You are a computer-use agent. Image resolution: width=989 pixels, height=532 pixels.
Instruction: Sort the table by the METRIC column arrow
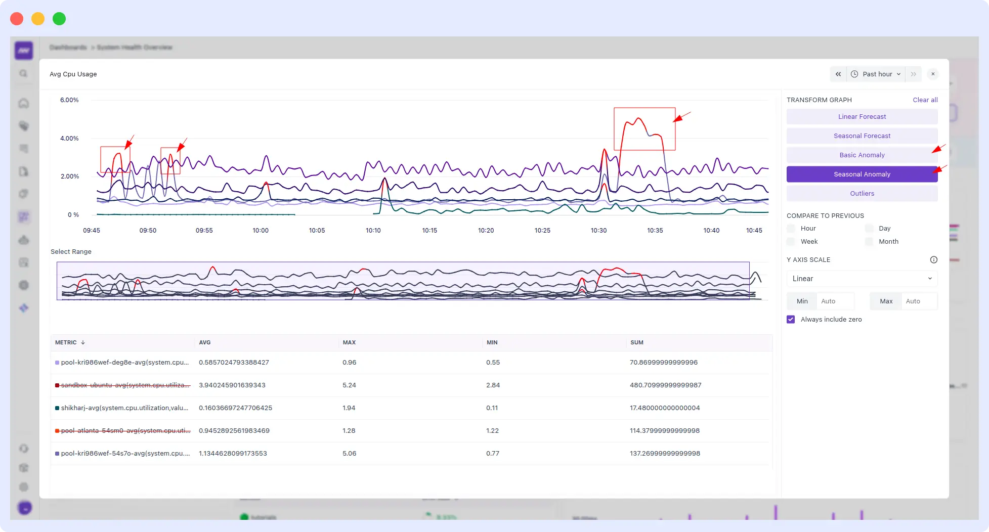(82, 342)
